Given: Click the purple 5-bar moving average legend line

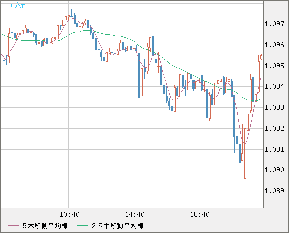Looking at the screenshot, I should [13, 226].
